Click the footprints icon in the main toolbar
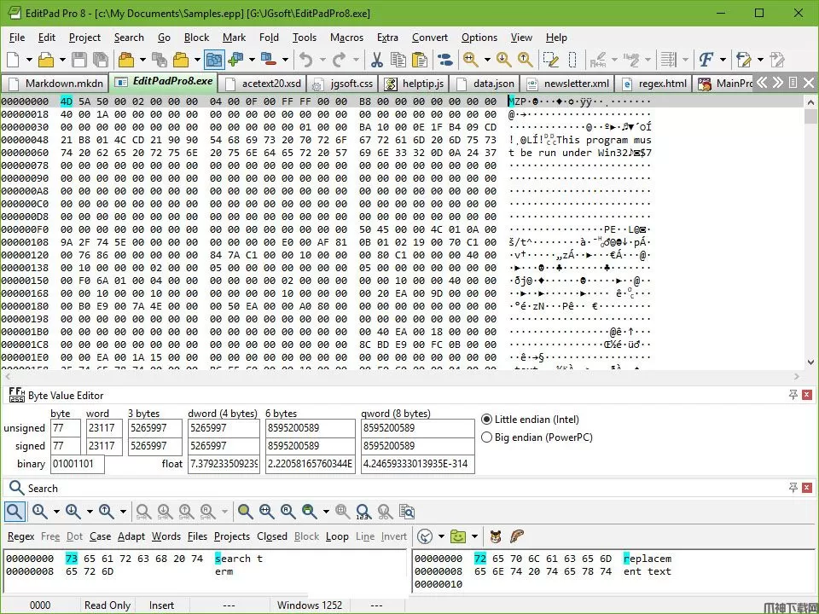819x614 pixels. point(444,60)
